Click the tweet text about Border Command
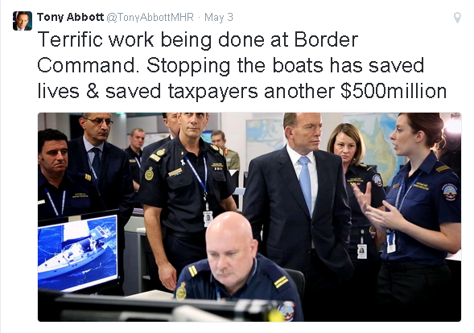The image size is (474, 333). [242, 65]
